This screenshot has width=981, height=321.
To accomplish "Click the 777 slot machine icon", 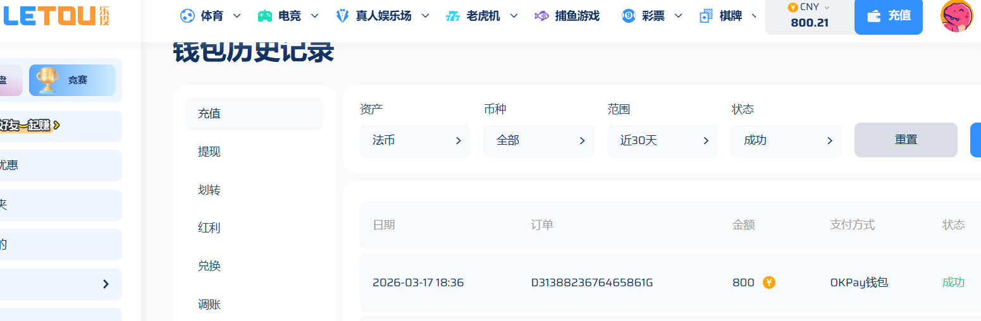I will point(452,16).
